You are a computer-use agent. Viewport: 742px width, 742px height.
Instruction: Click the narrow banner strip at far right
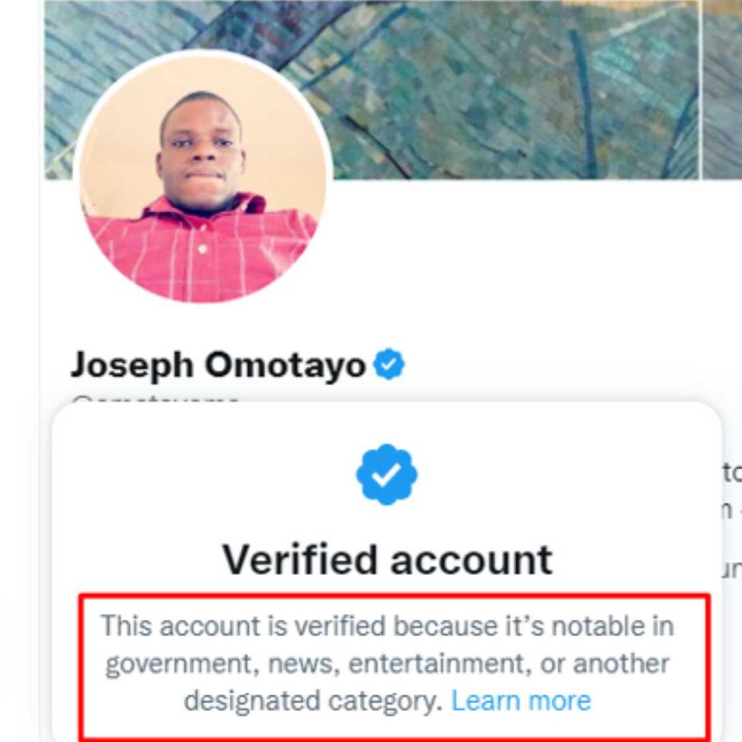[x=722, y=86]
